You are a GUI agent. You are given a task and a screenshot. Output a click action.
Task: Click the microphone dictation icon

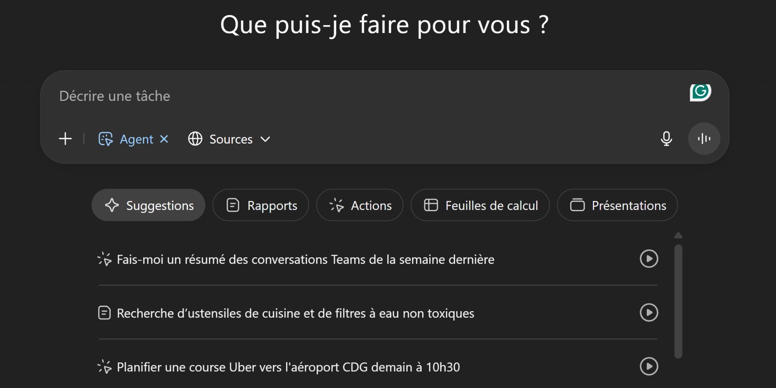point(666,139)
